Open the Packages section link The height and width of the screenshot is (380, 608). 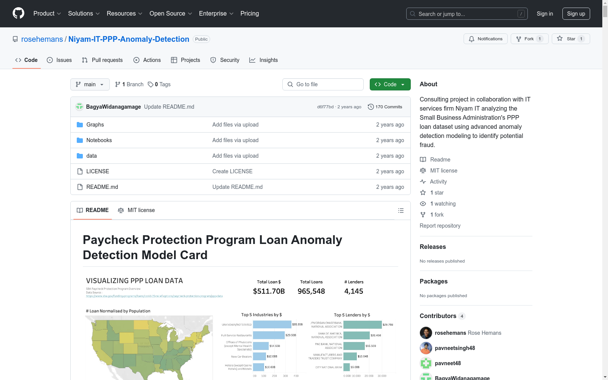pyautogui.click(x=434, y=281)
